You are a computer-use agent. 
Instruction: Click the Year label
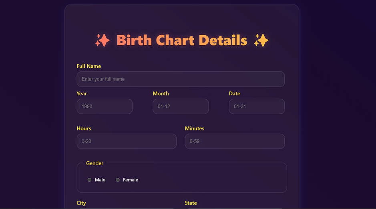(82, 93)
